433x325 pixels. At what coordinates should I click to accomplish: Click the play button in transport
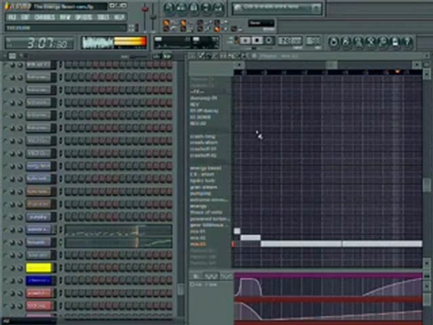tap(244, 41)
